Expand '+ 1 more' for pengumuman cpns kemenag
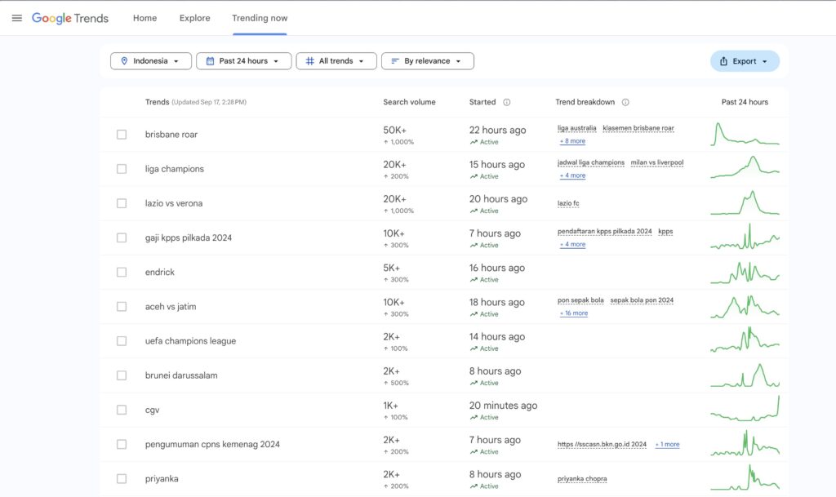The image size is (836, 497). (x=667, y=444)
